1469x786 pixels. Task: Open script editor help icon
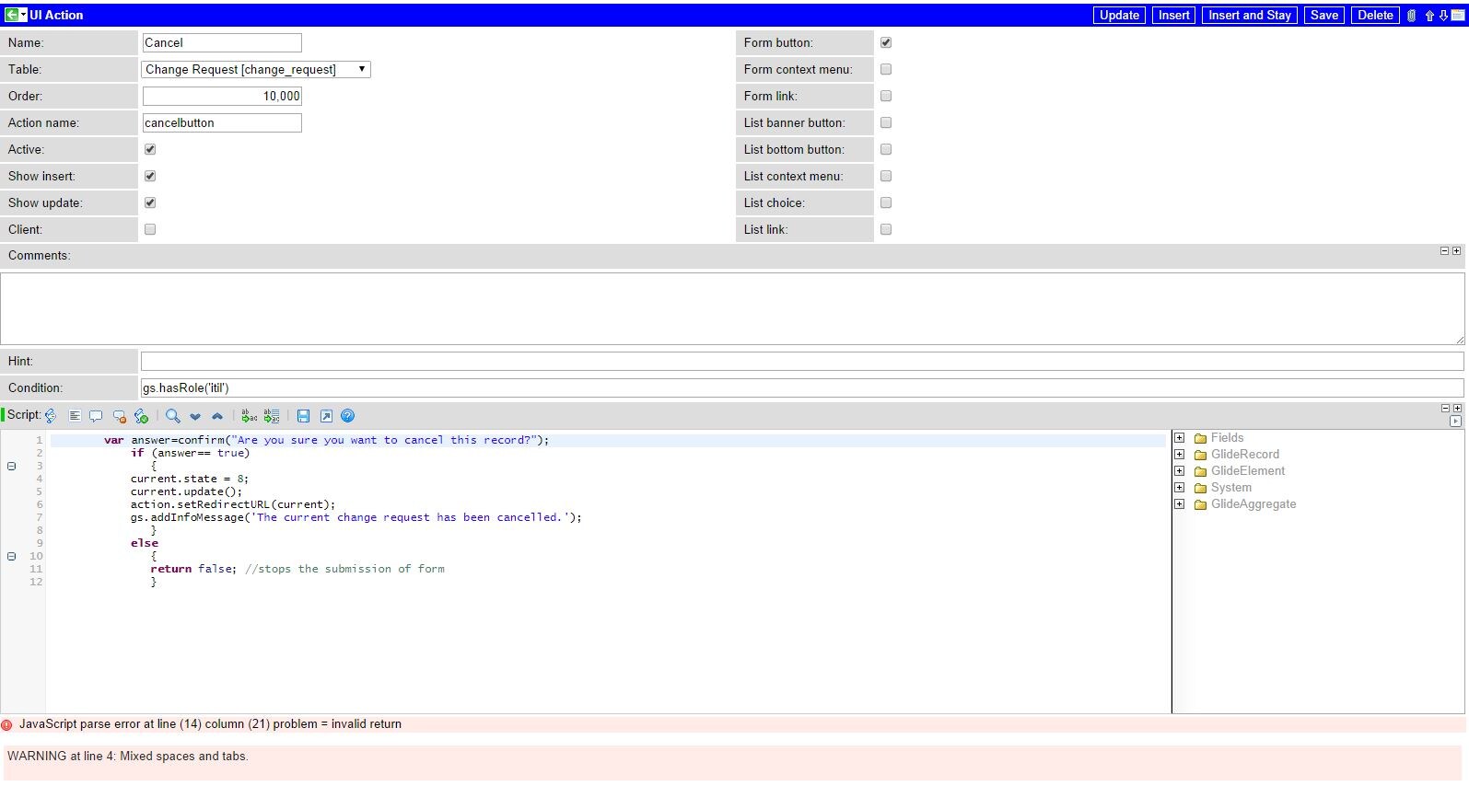348,416
